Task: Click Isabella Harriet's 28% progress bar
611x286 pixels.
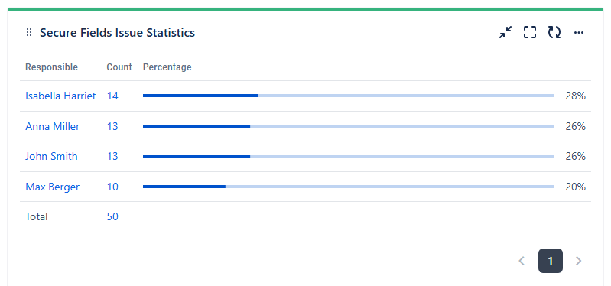Action: (349, 96)
